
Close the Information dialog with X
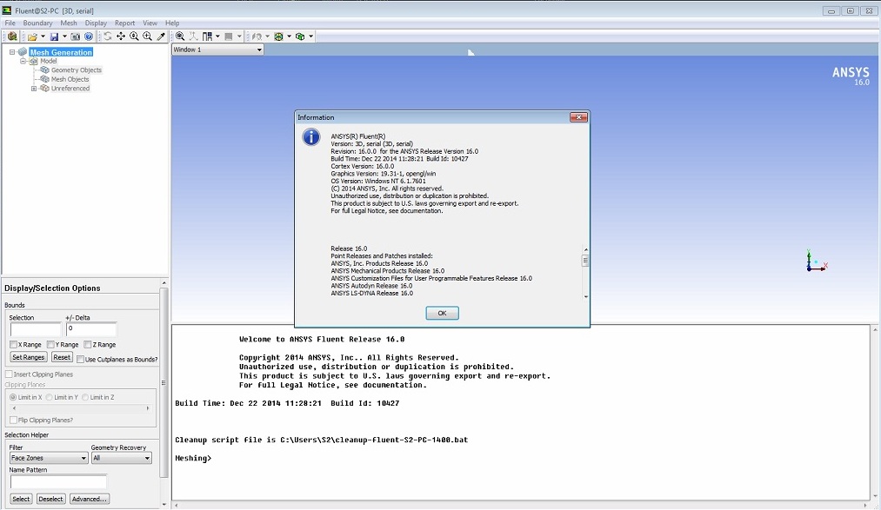[x=578, y=117]
